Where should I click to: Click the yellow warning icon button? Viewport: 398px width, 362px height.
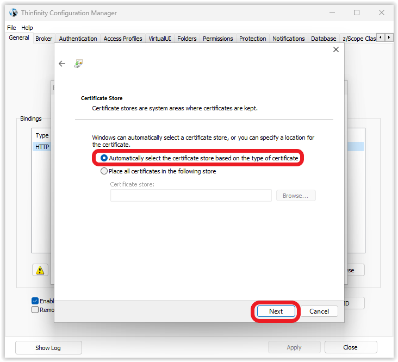pyautogui.click(x=40, y=270)
